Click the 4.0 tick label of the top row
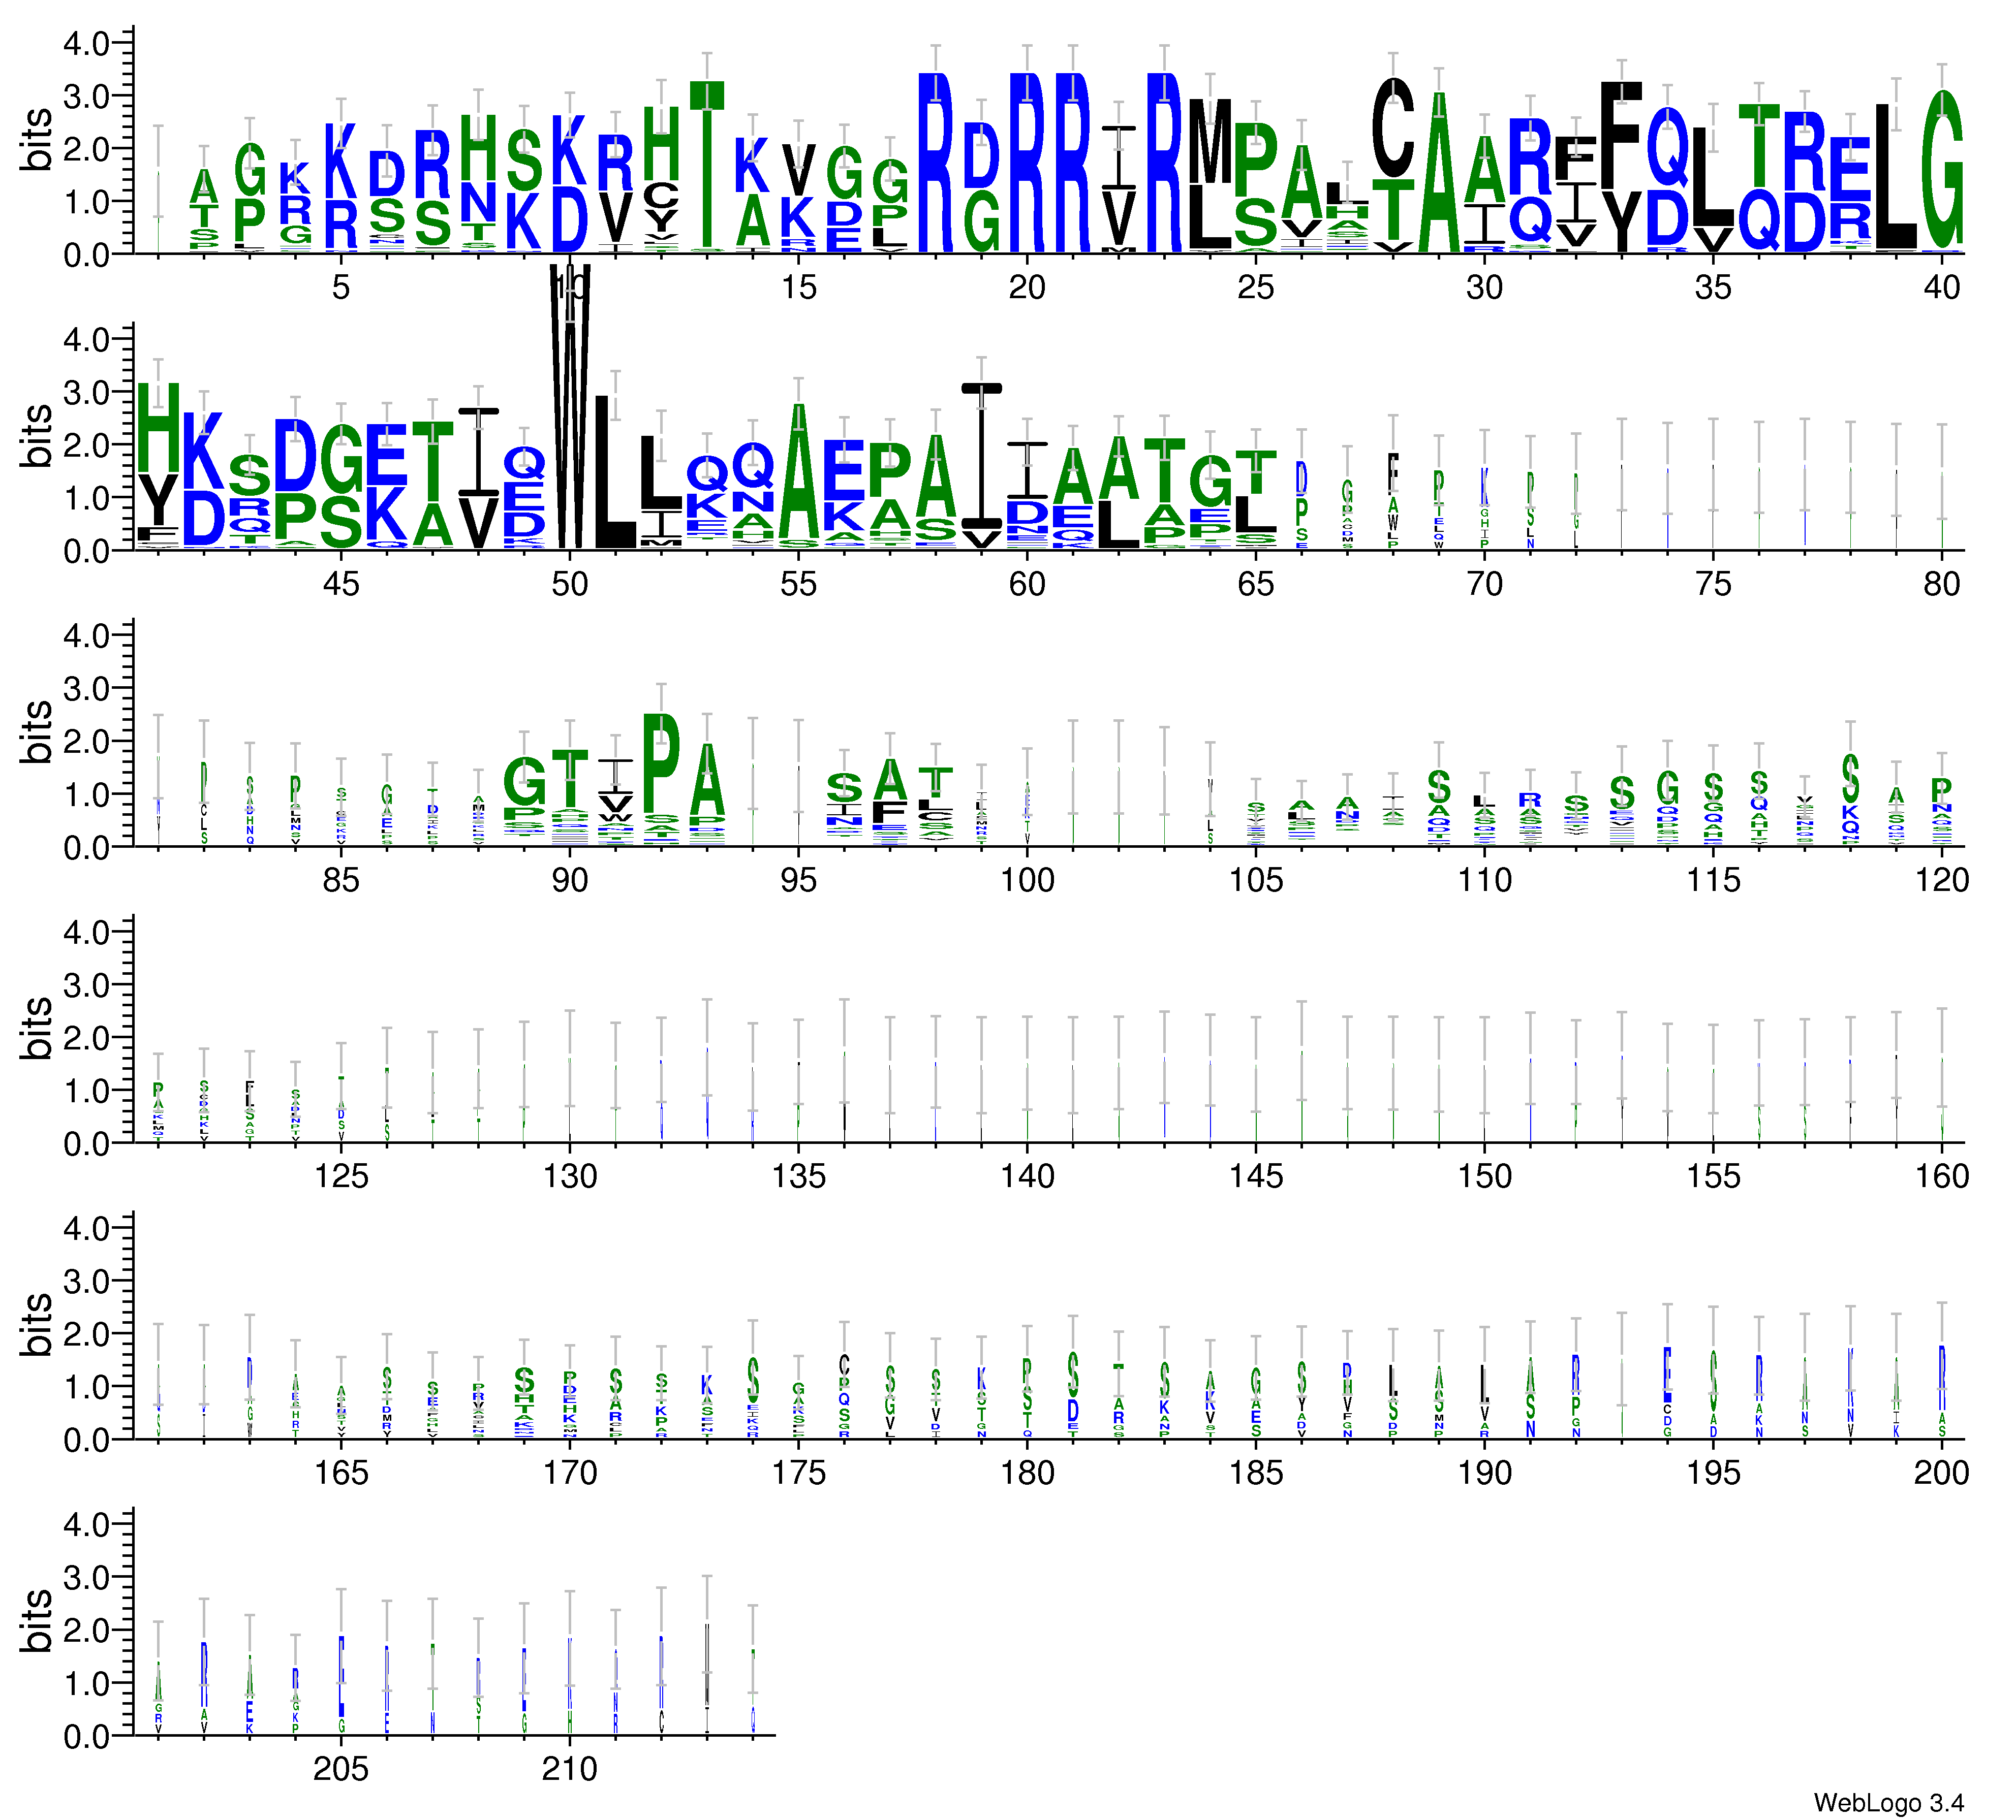Viewport: 2016px width, 1820px height. (87, 43)
